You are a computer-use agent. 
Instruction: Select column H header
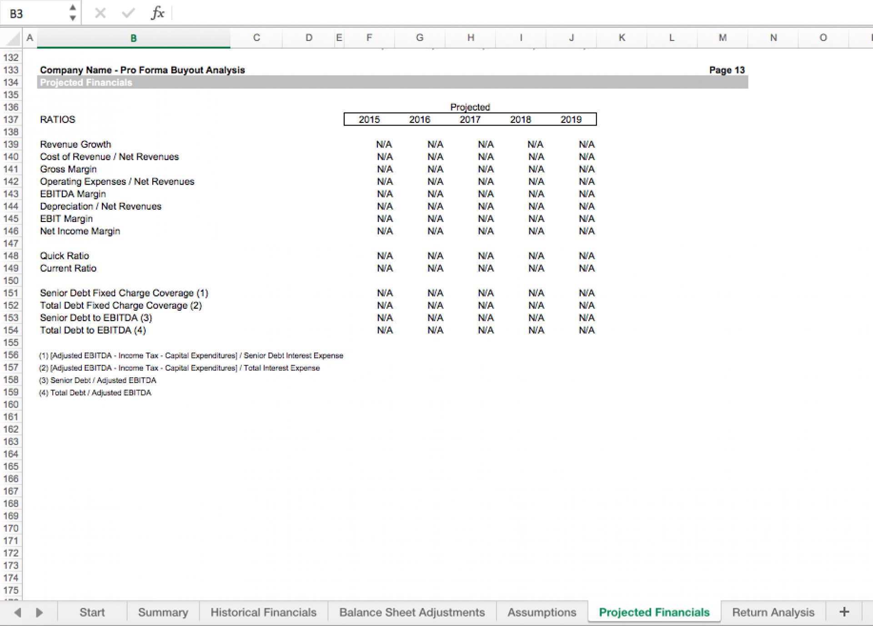tap(471, 38)
